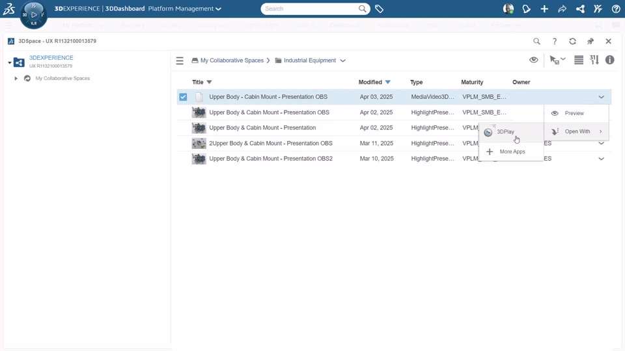Select 2Upper Body & Cabin Mount - Presentation OBS

coord(271,143)
